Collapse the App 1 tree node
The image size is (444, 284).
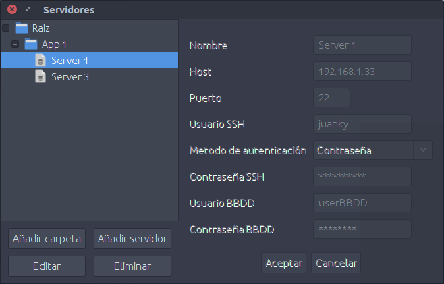click(16, 44)
